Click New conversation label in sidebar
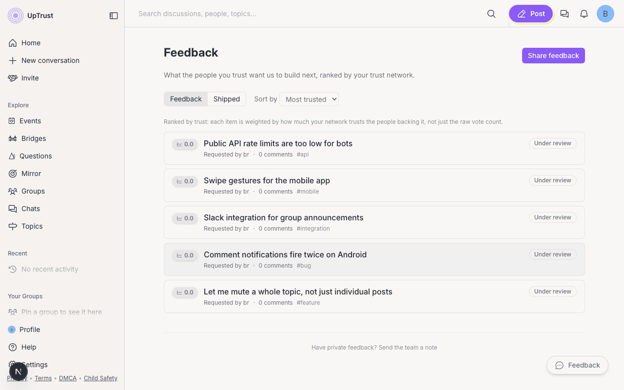 tap(50, 60)
